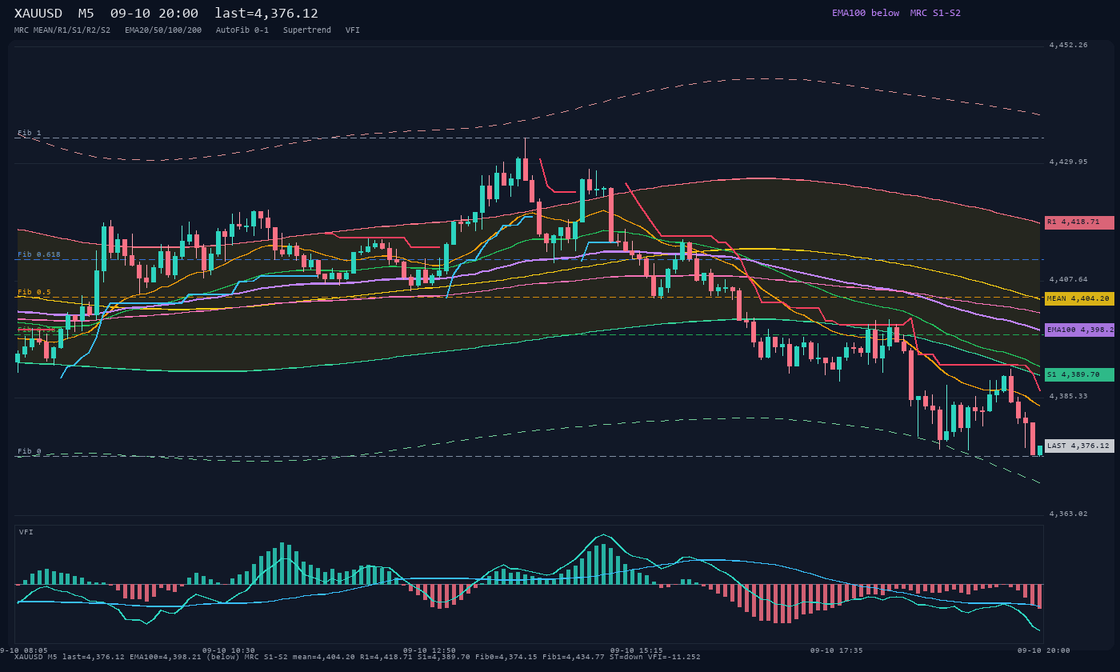The image size is (1120, 672).
Task: Select the S1 4,389.70 price tag
Action: click(1079, 374)
